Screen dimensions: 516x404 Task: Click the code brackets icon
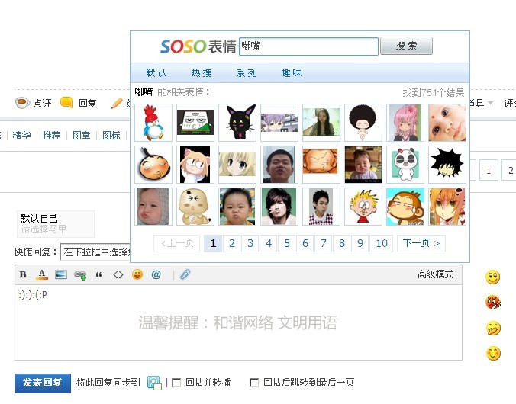click(x=118, y=275)
